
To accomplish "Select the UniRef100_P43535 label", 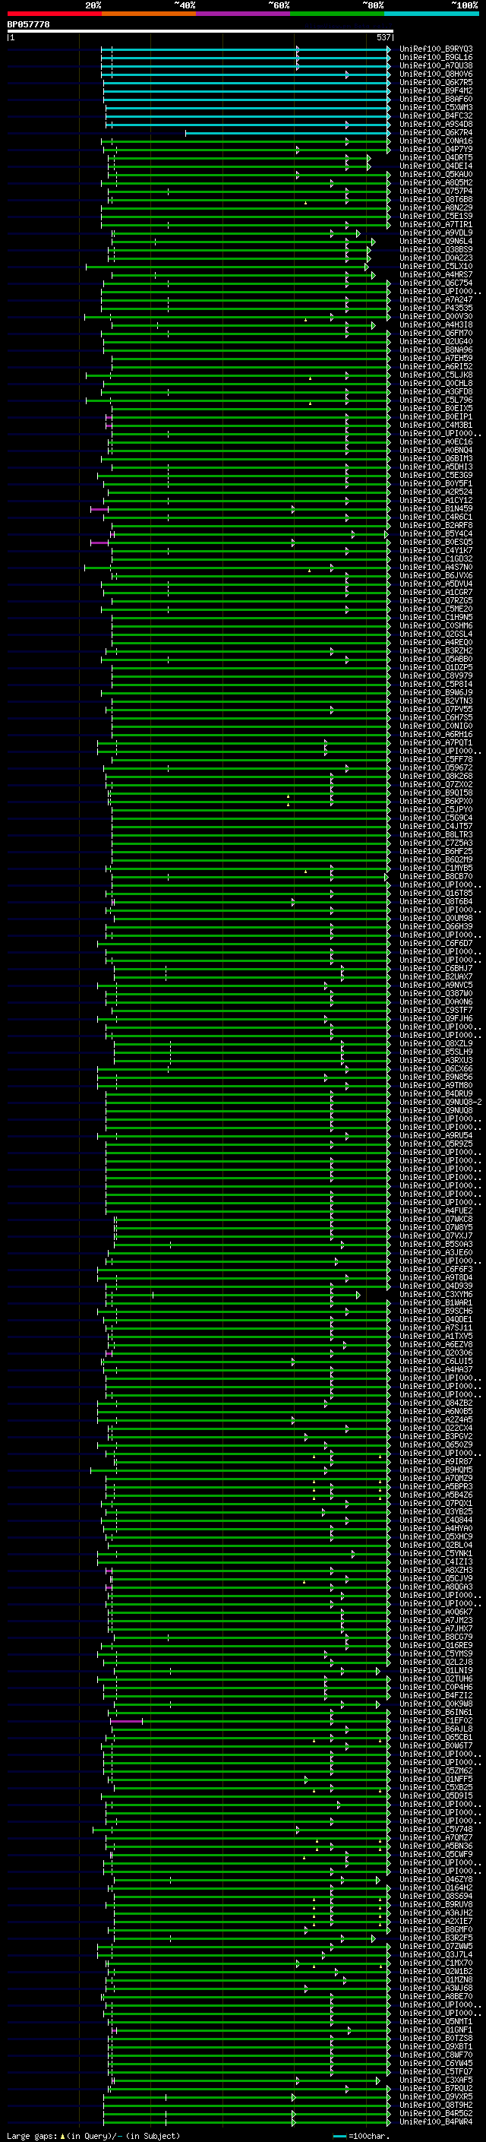I will (436, 308).
